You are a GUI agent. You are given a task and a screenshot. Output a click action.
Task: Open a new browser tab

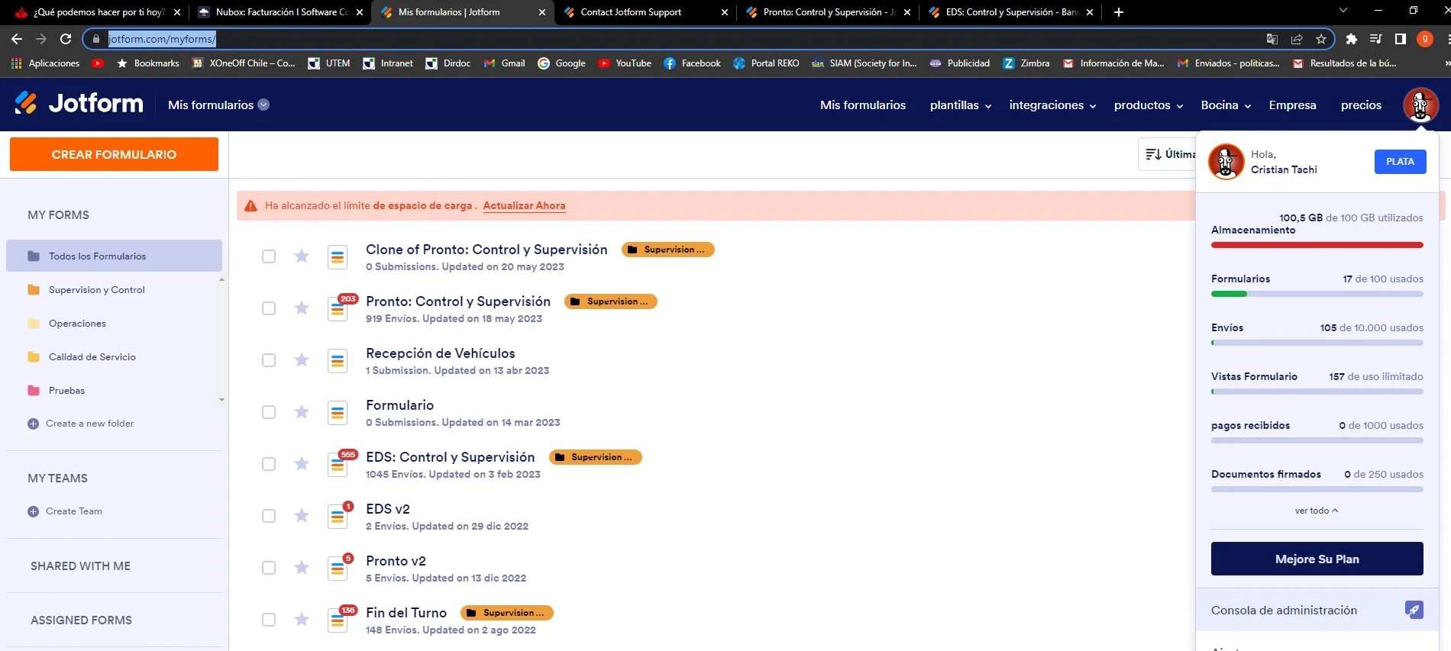(x=1119, y=12)
